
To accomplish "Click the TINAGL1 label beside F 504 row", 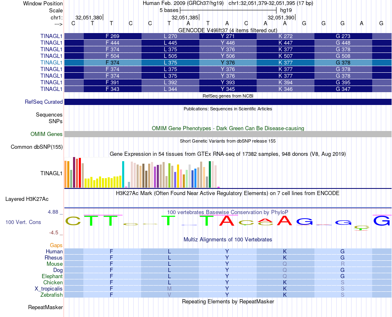I will click(x=51, y=56).
